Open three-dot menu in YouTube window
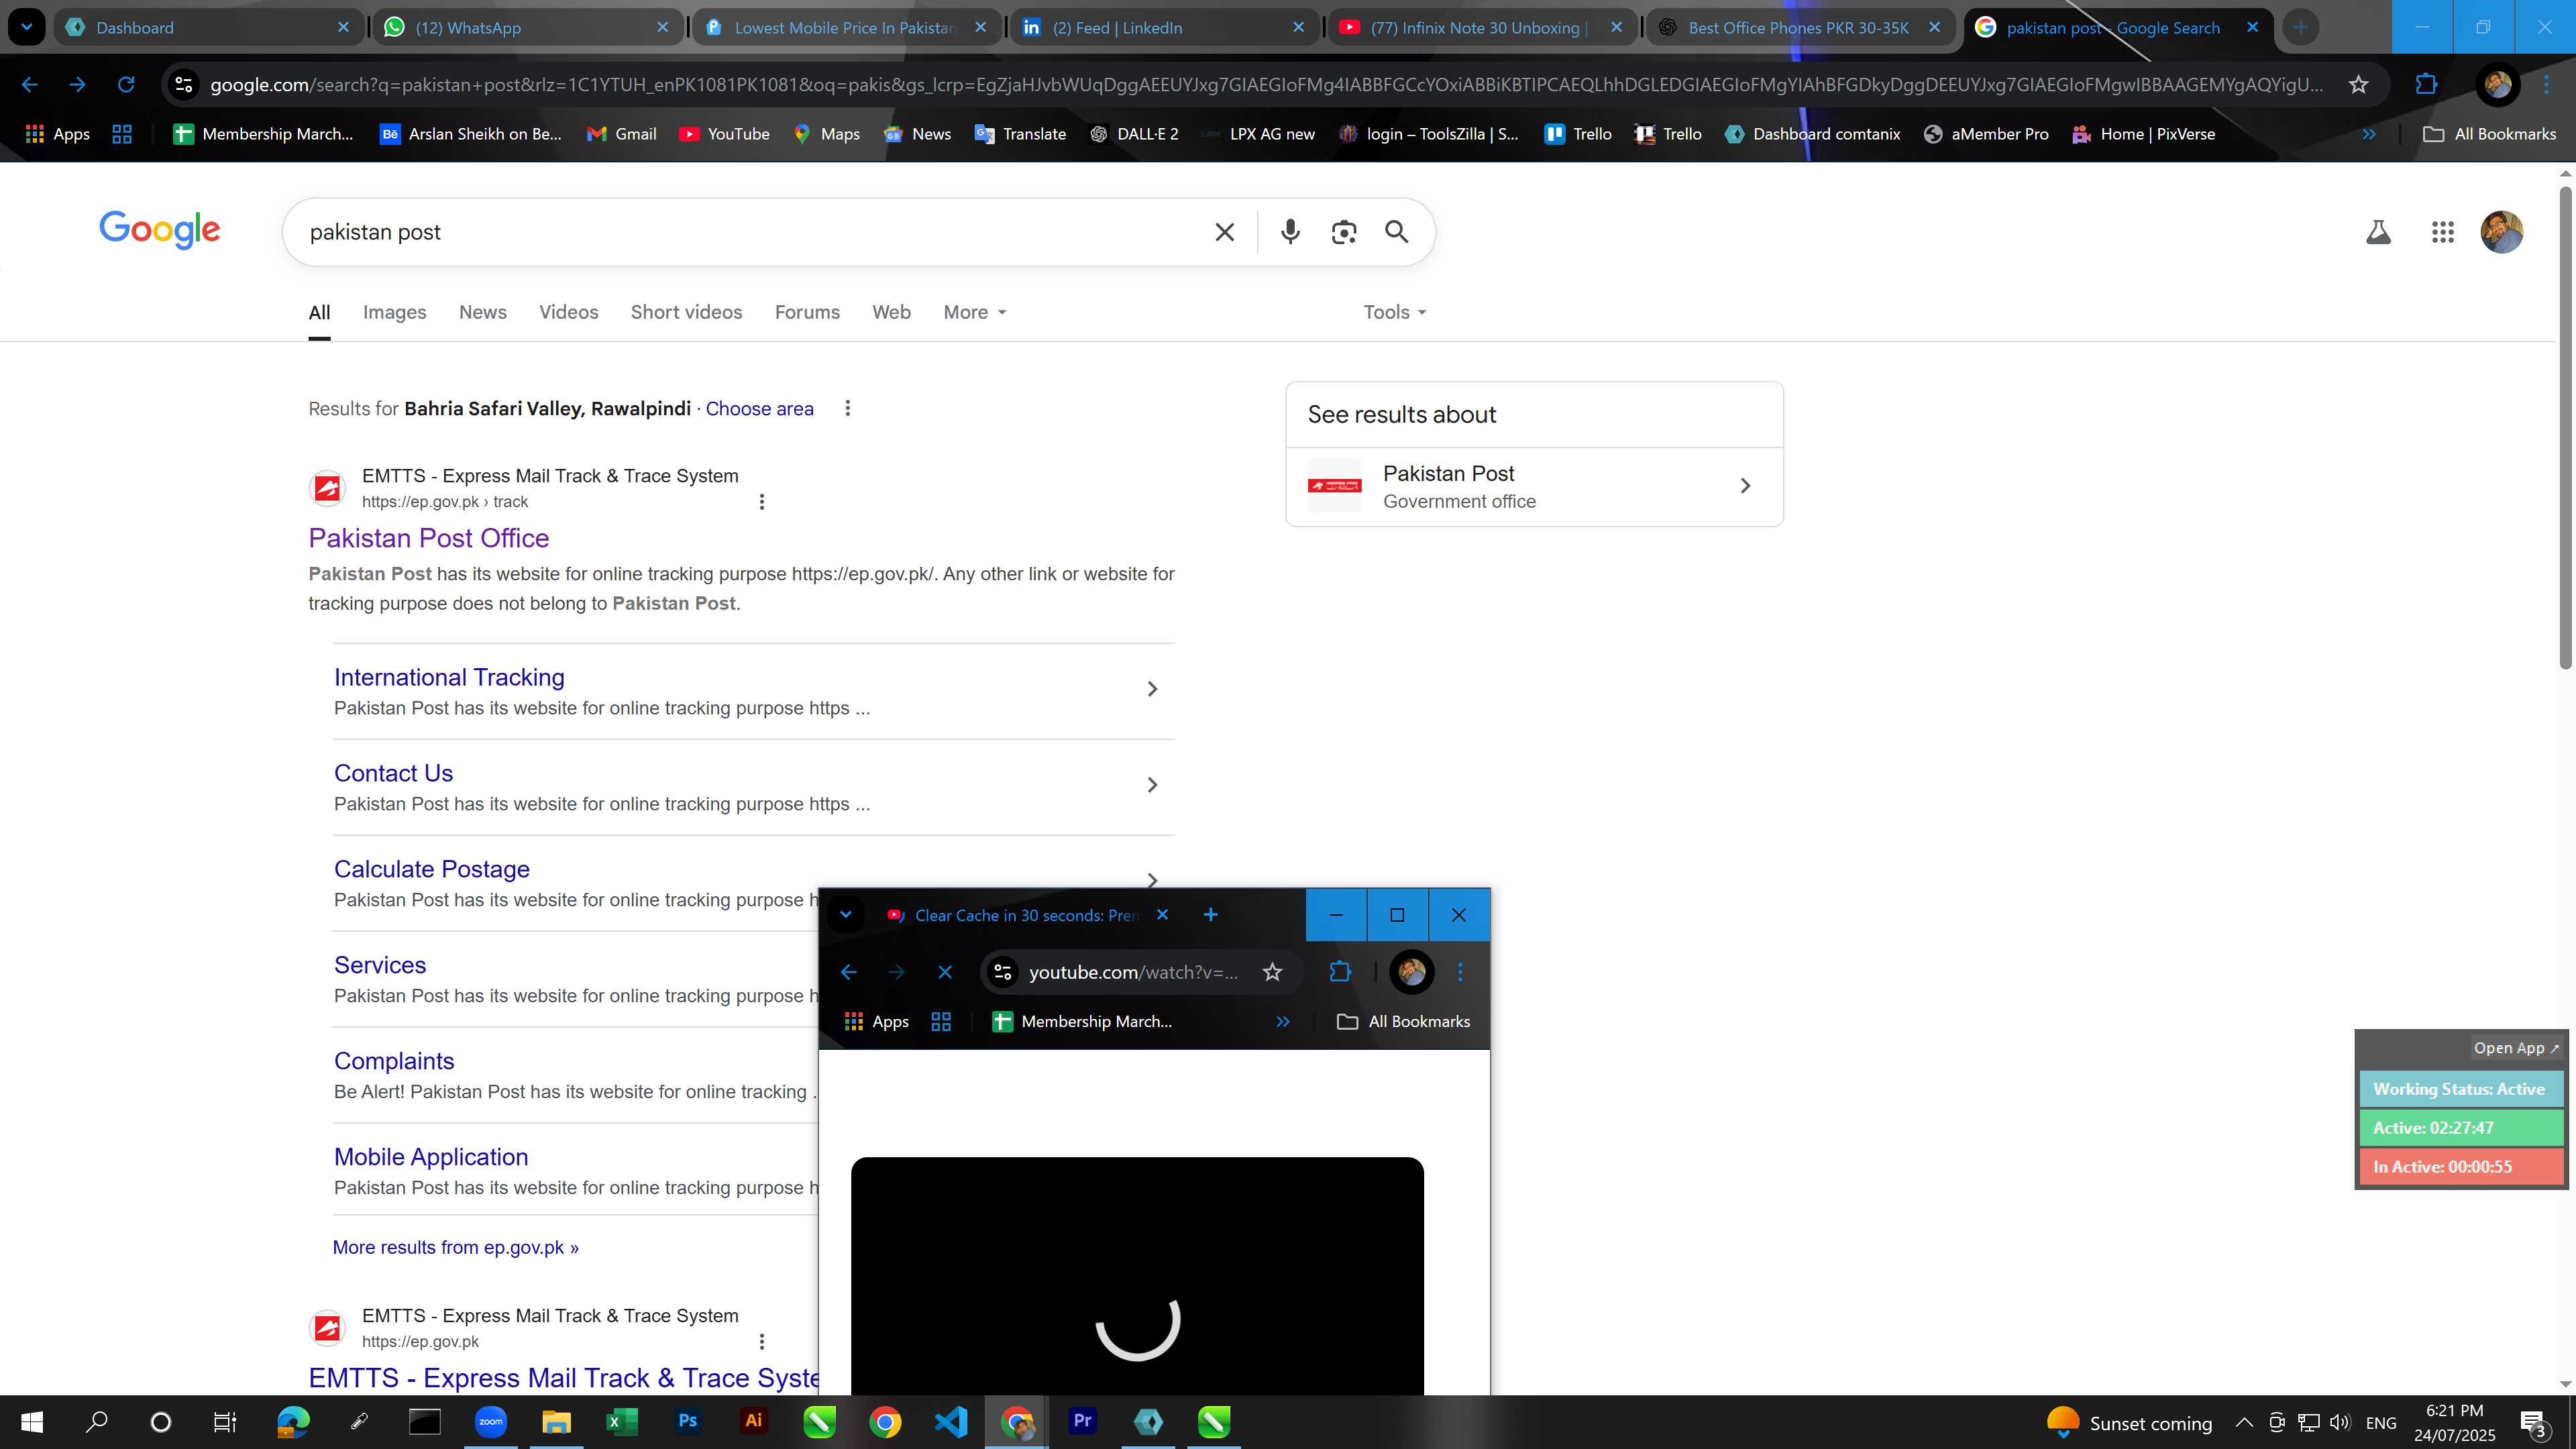Image resolution: width=2576 pixels, height=1449 pixels. tap(1460, 972)
